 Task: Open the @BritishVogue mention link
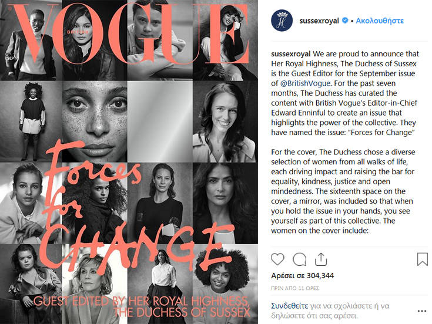305,83
